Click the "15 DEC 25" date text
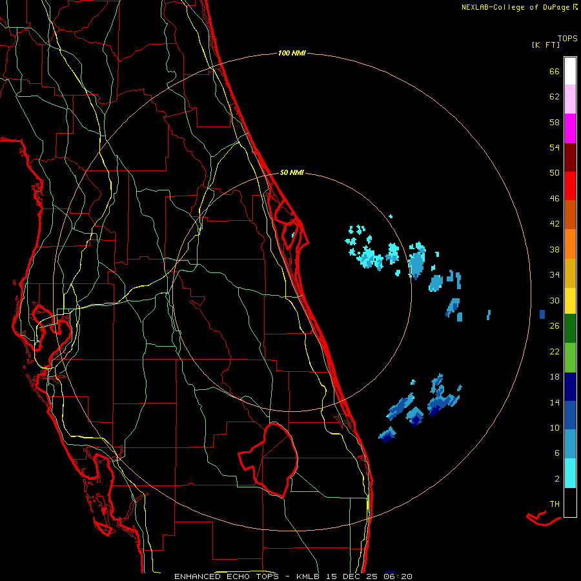The height and width of the screenshot is (581, 581). pyautogui.click(x=351, y=576)
